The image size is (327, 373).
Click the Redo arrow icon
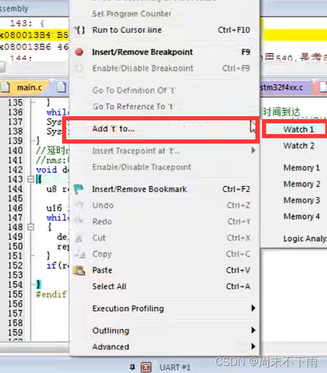pyautogui.click(x=79, y=222)
